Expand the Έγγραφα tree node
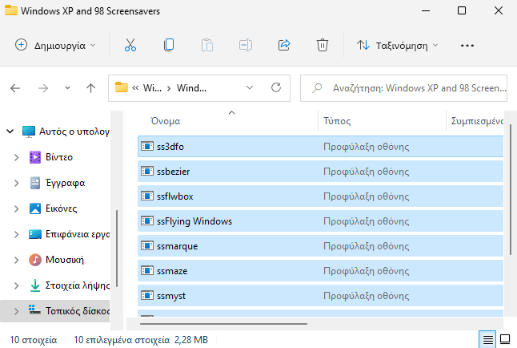This screenshot has height=348, width=517. point(16,183)
